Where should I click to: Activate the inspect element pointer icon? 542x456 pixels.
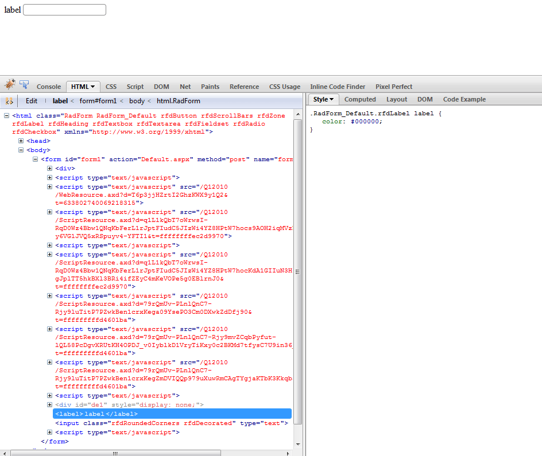tap(24, 84)
